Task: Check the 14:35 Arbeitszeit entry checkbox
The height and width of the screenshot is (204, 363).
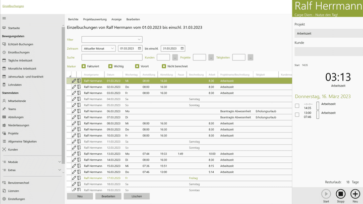Action: [x=297, y=106]
